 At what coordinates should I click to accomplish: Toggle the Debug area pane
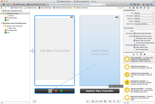pyautogui.click(x=148, y=4)
